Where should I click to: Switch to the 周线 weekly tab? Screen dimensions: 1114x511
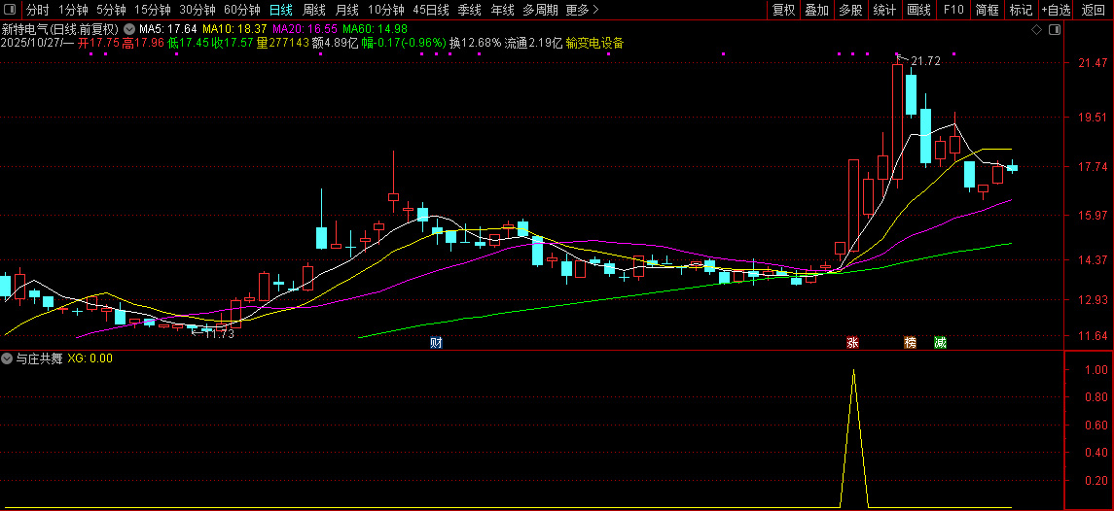[x=313, y=10]
